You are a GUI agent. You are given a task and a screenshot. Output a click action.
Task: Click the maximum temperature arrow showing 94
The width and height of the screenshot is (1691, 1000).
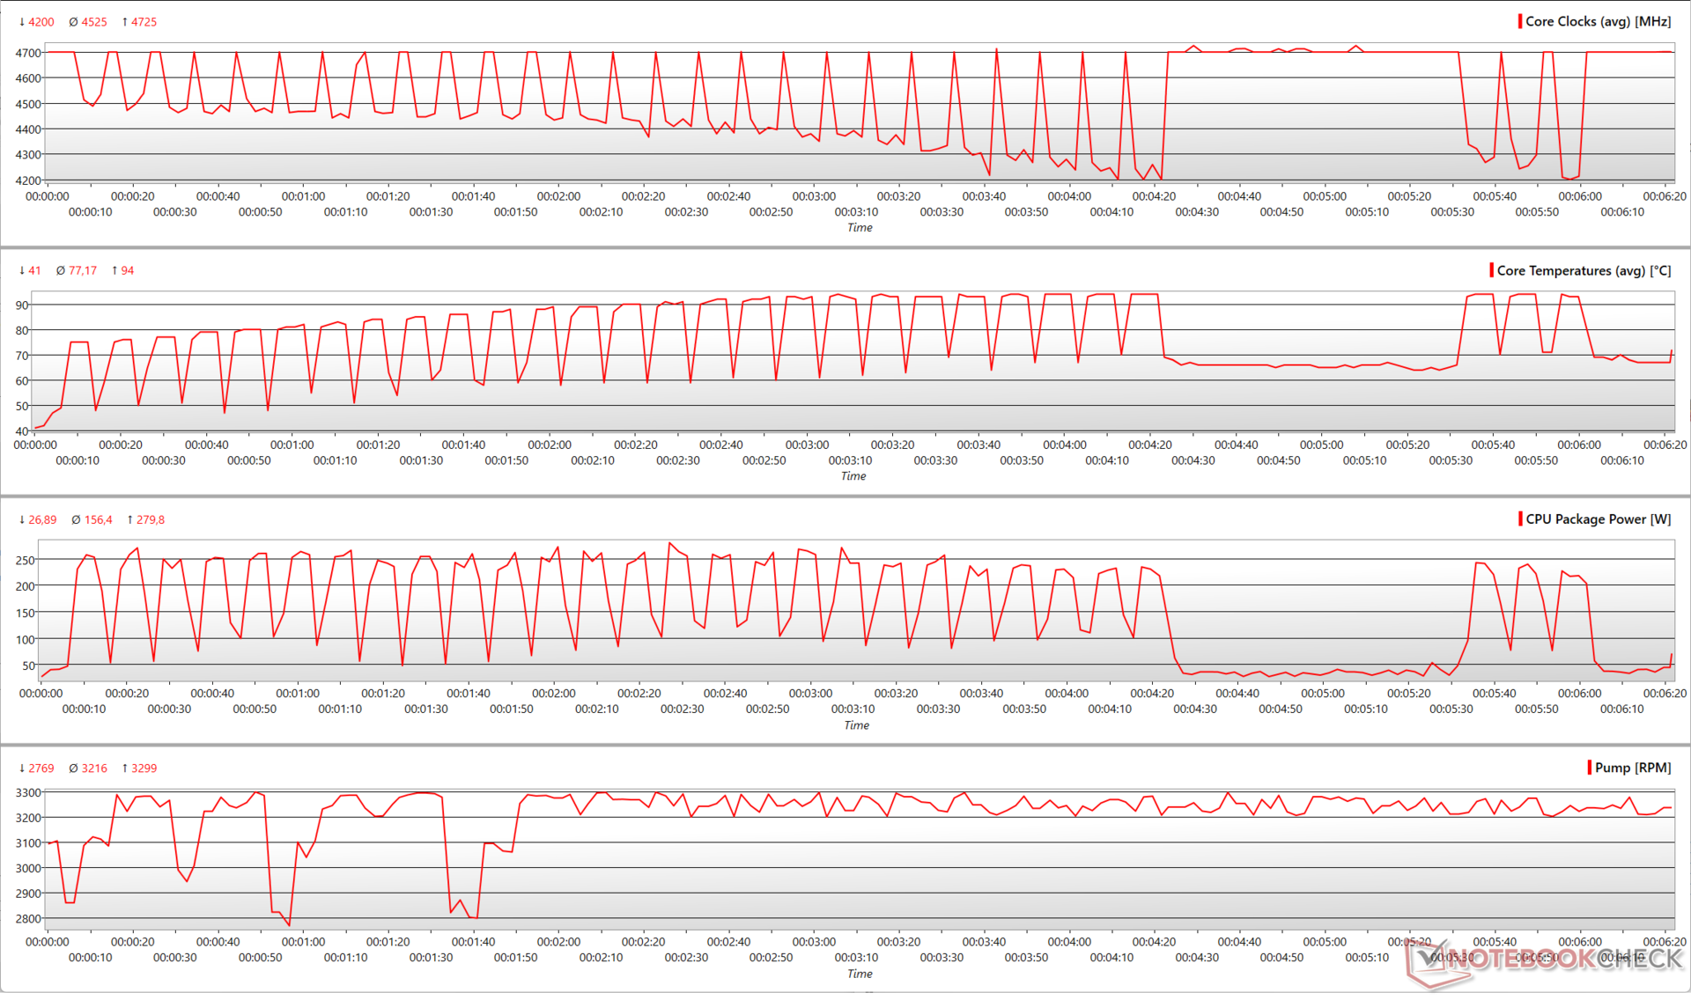coord(114,271)
